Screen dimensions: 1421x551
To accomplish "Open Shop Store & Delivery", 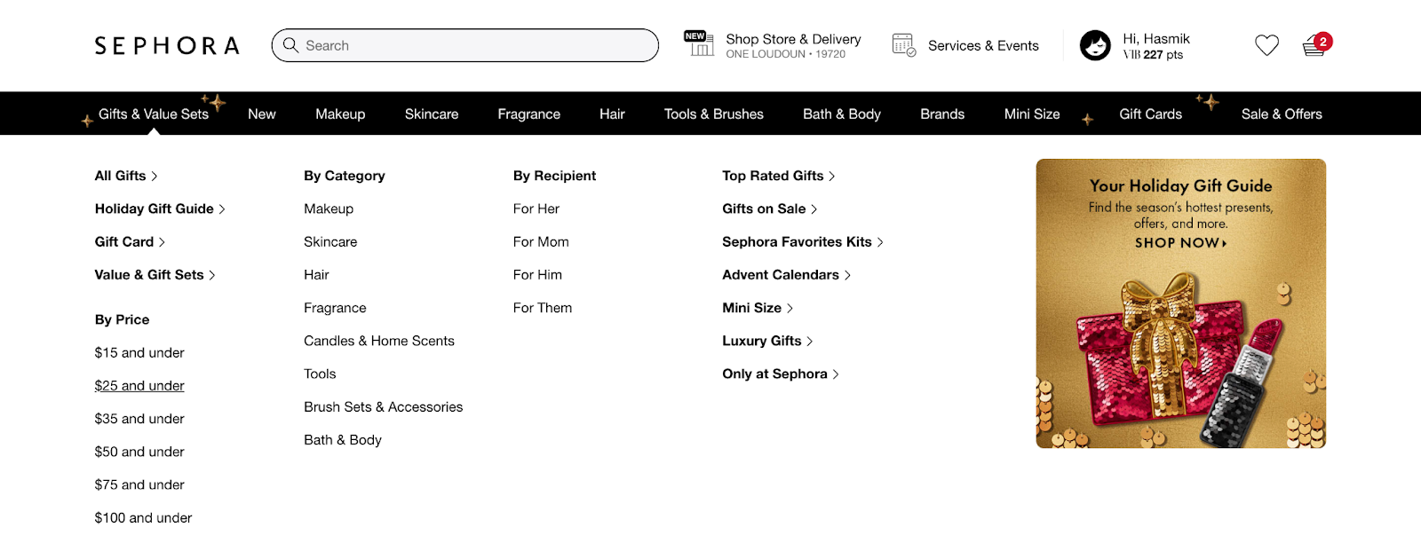I will pyautogui.click(x=793, y=45).
